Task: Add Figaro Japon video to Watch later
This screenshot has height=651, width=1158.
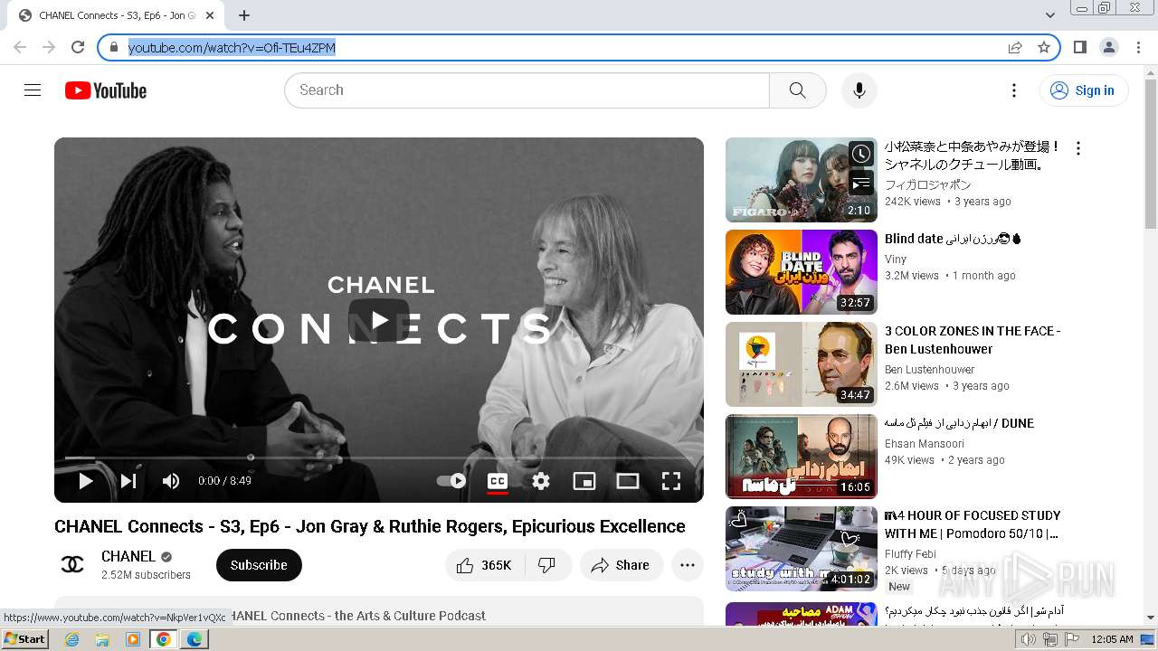Action: click(x=861, y=154)
